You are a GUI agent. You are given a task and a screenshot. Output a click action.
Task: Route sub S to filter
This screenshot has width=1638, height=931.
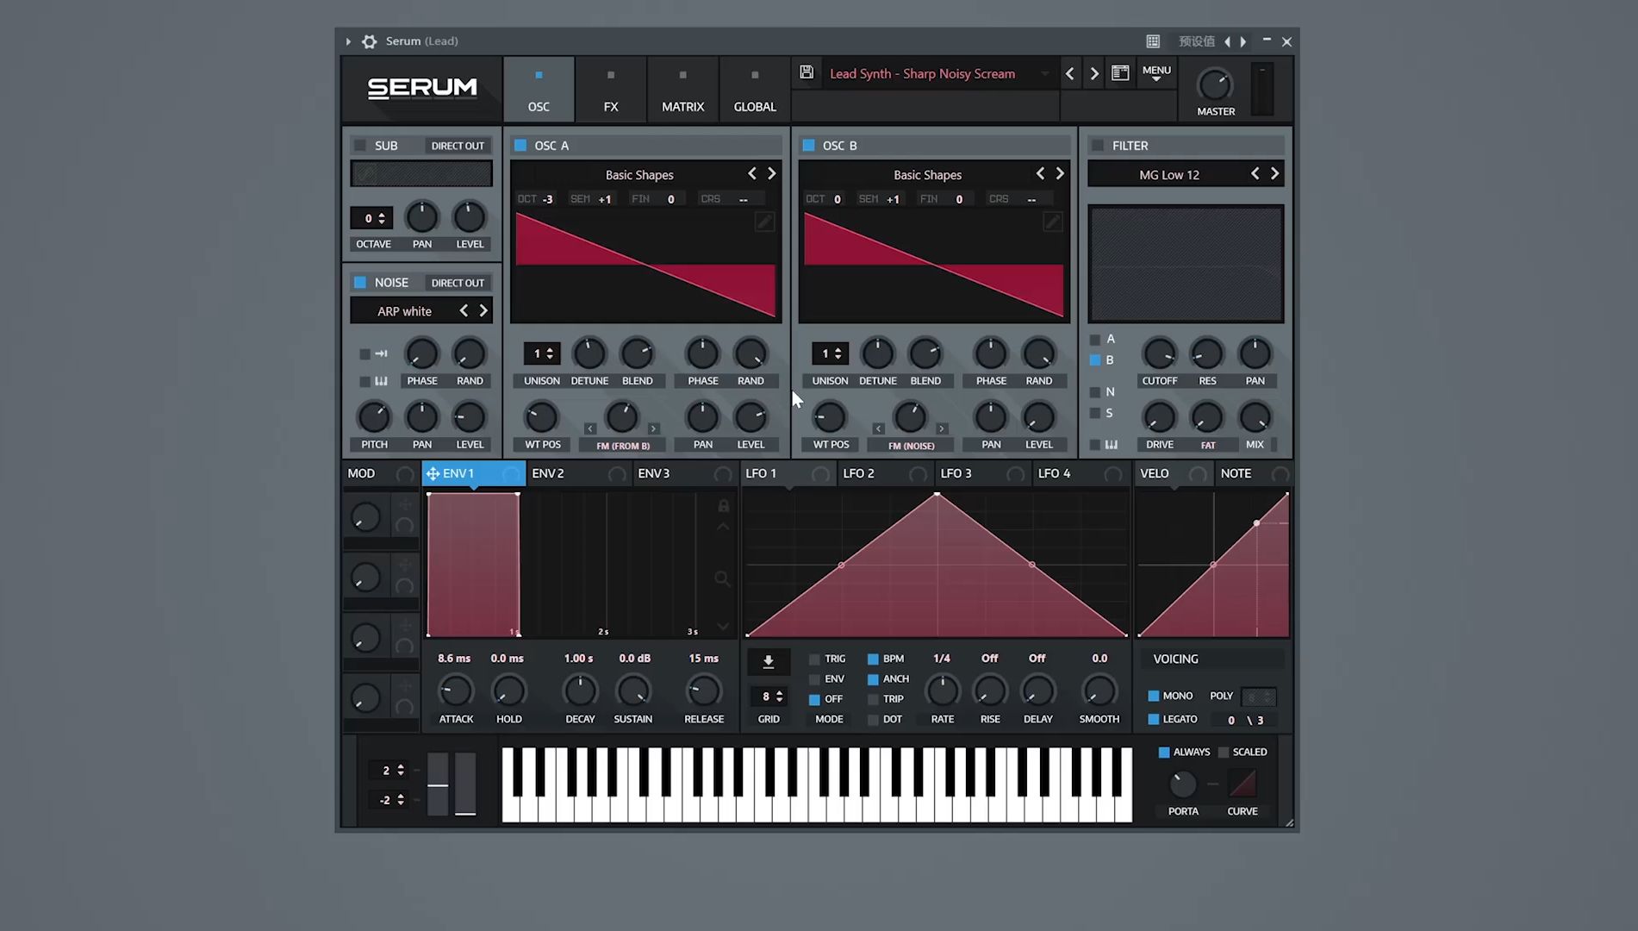[x=1095, y=414]
